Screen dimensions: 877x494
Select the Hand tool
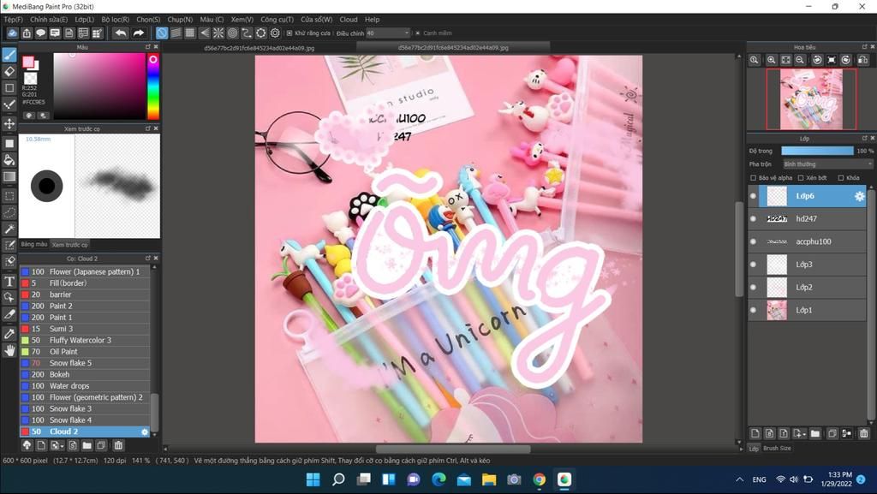9,351
